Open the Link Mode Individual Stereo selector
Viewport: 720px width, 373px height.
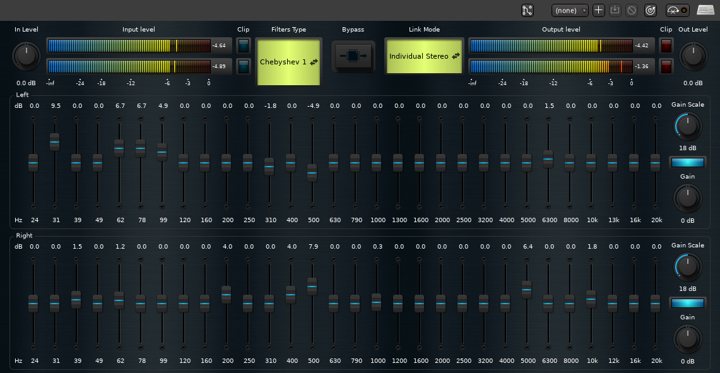tap(423, 56)
